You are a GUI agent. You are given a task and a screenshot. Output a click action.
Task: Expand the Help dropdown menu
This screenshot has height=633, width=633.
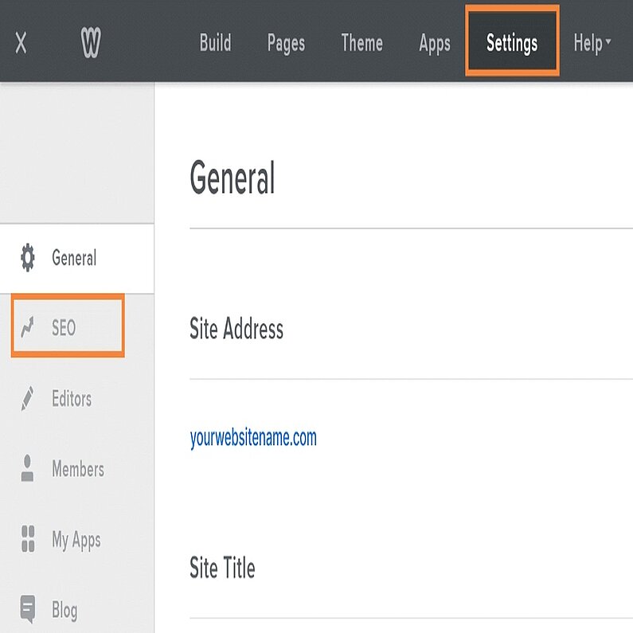(592, 43)
